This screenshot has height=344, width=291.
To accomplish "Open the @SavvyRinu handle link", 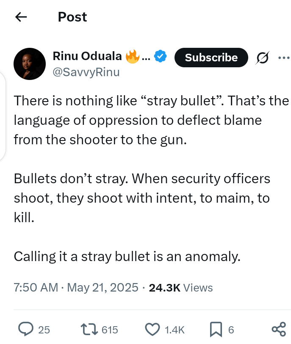I will (x=86, y=72).
